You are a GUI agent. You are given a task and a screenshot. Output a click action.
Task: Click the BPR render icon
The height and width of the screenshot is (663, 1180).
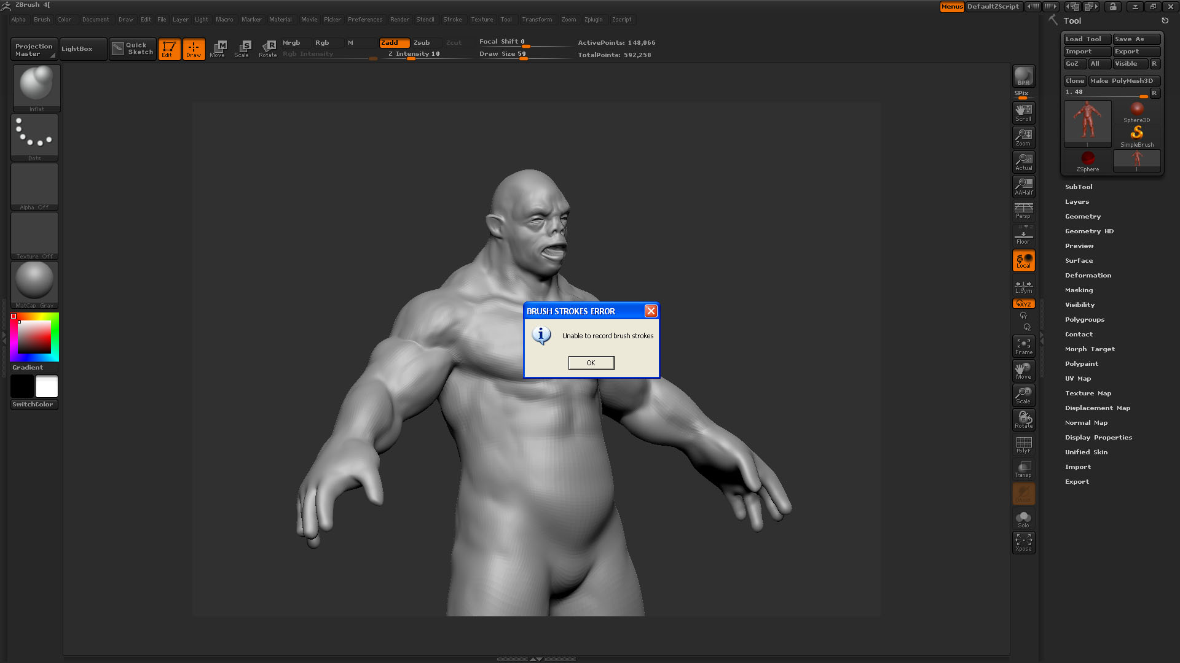tap(1023, 76)
